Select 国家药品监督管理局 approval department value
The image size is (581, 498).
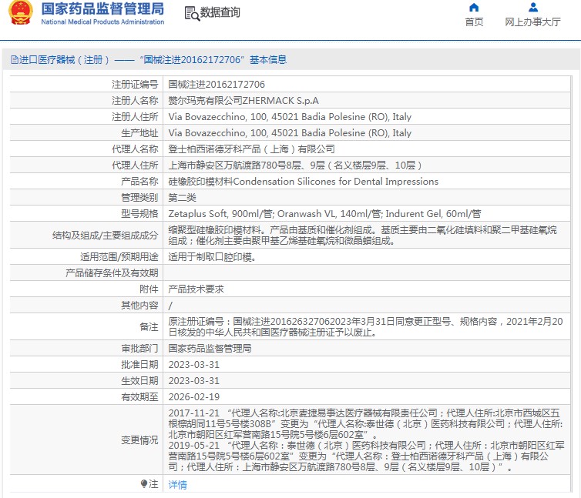pos(210,349)
